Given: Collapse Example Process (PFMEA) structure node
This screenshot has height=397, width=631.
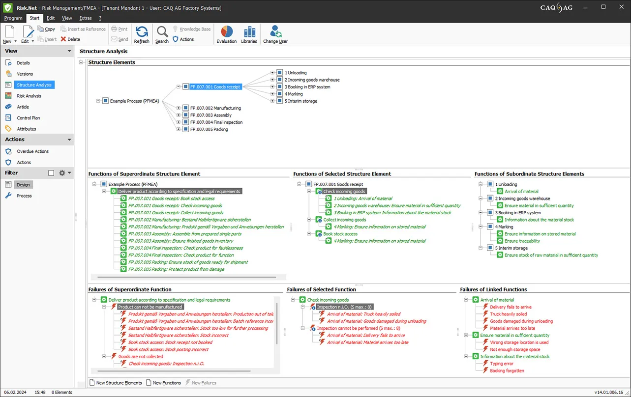Looking at the screenshot, I should click(98, 101).
